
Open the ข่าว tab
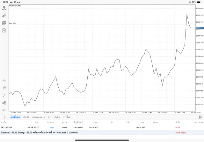coord(49,117)
